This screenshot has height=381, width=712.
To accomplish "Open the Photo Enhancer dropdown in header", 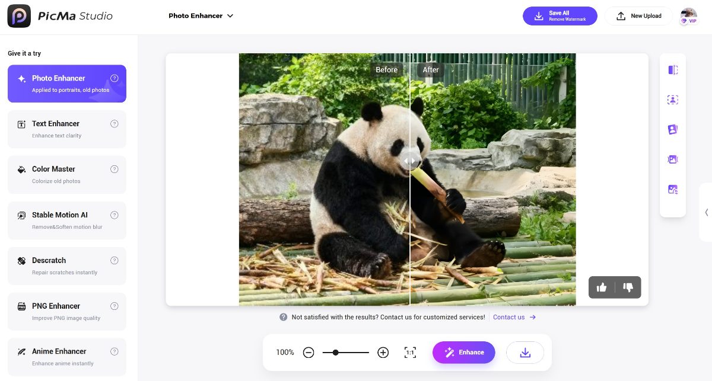I will click(x=201, y=16).
